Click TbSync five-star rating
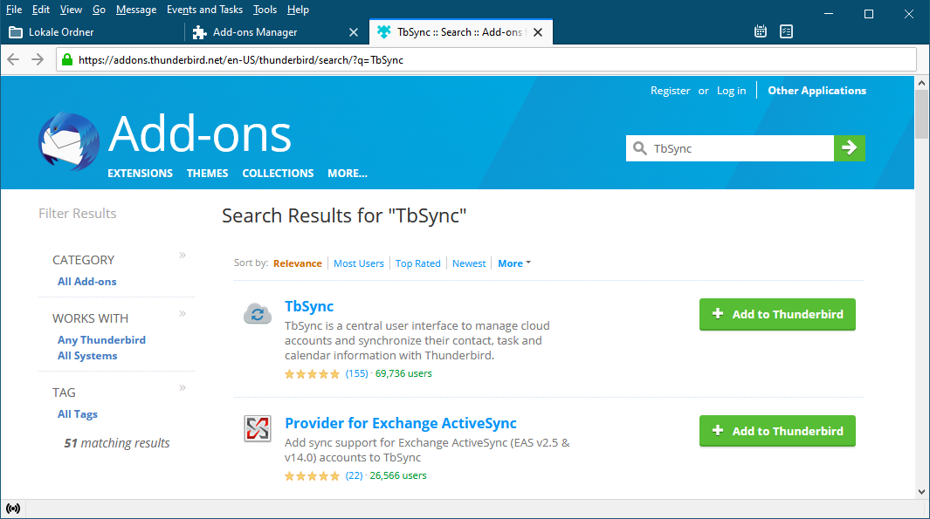The height and width of the screenshot is (519, 930). 312,374
